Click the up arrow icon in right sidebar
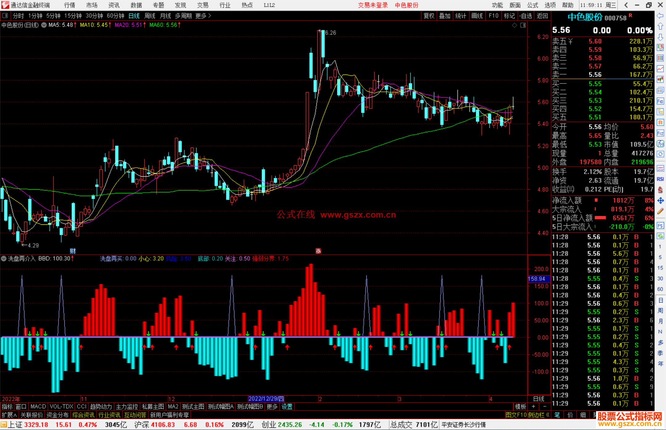Viewport: 666px width, 430px height. [x=660, y=27]
